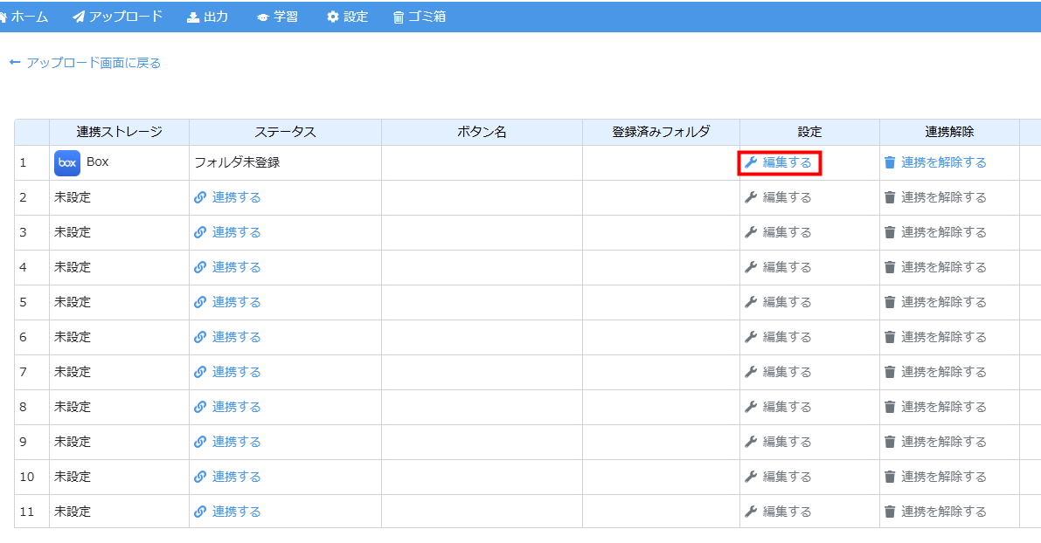Click the Box storage logo icon

coord(67,163)
